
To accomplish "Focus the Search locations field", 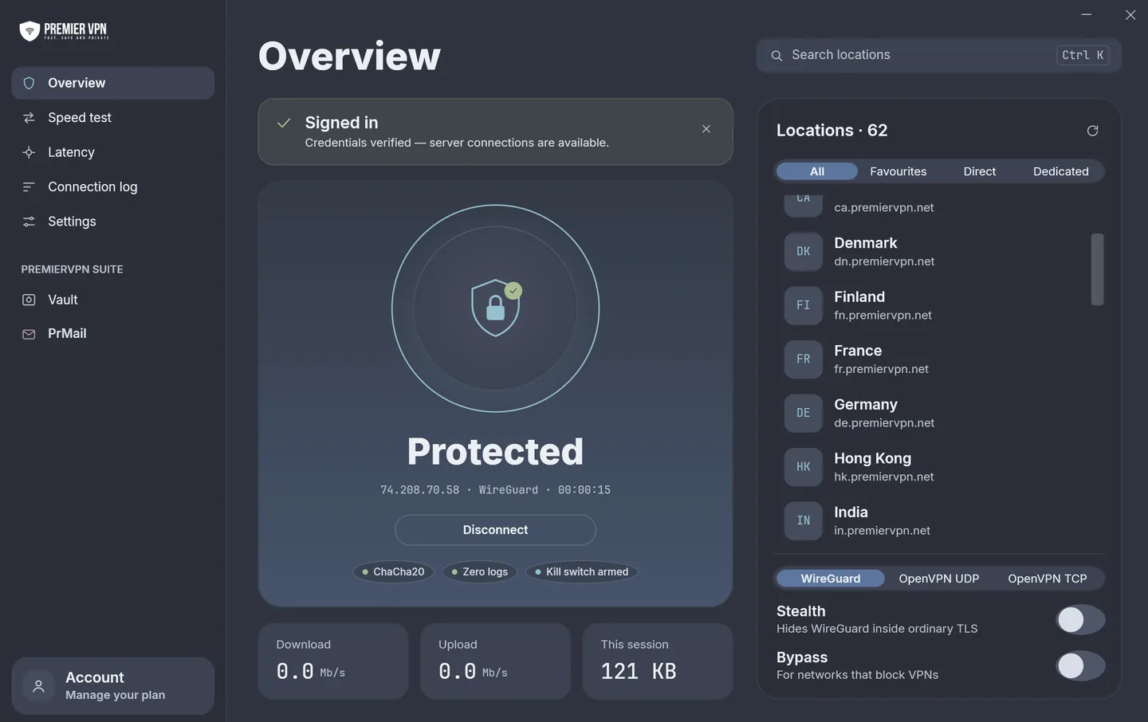I will (939, 56).
